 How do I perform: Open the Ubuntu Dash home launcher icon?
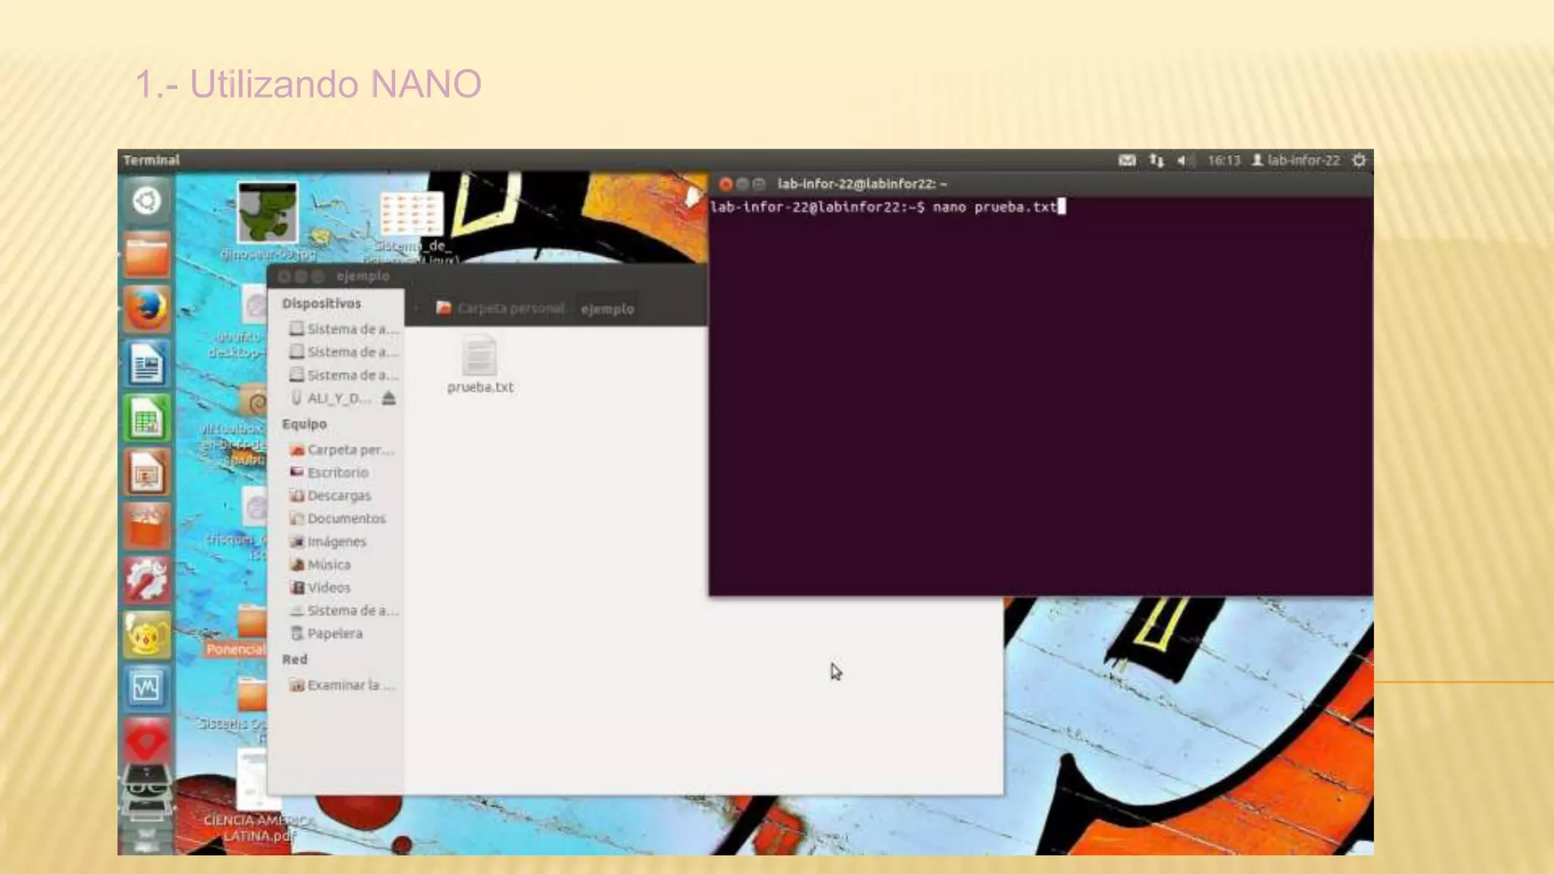point(146,201)
